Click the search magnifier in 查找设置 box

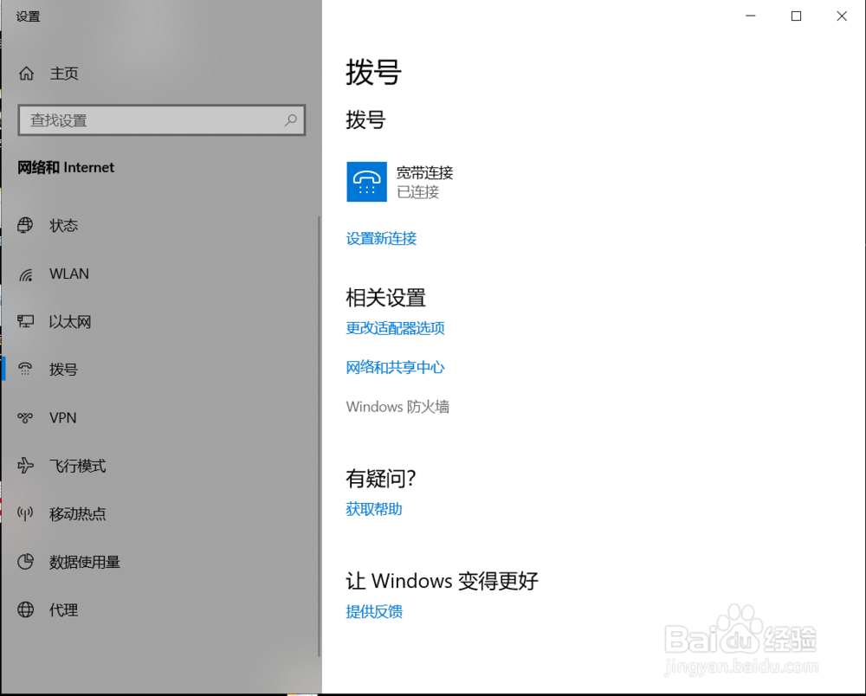click(291, 119)
